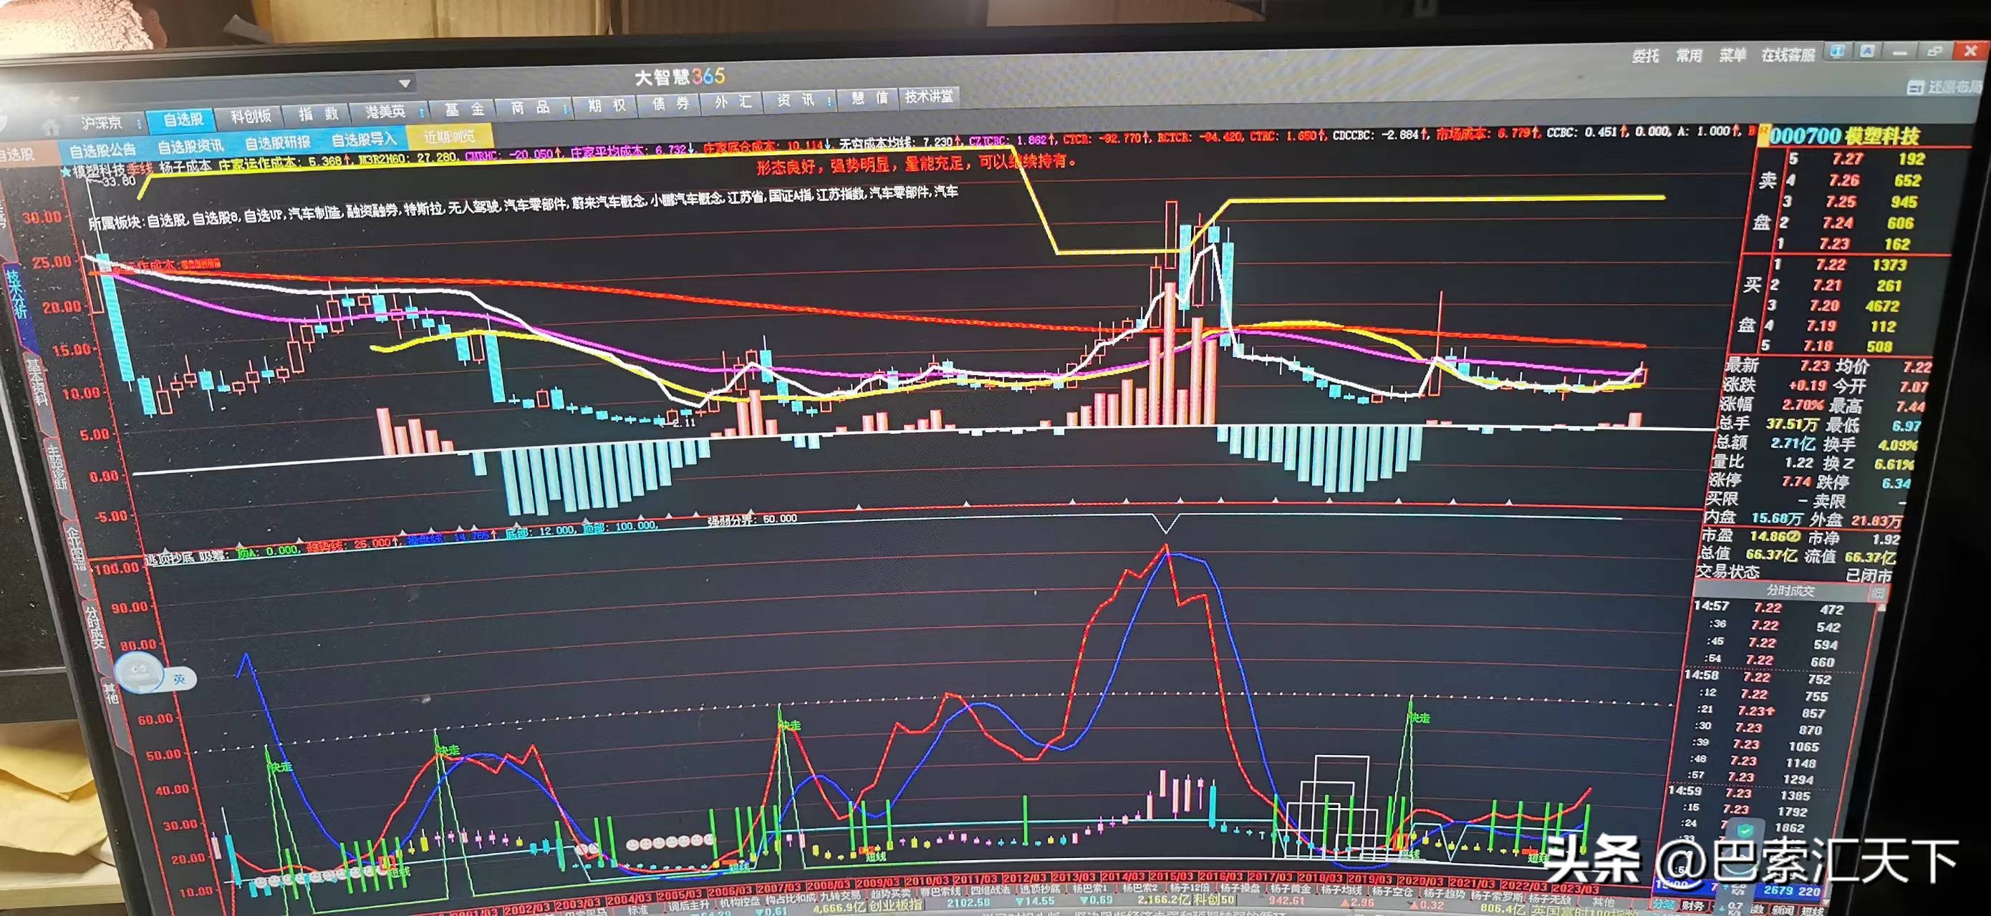Image resolution: width=1991 pixels, height=916 pixels.
Task: Click the 还原布局 restore layout icon
Action: (1914, 88)
